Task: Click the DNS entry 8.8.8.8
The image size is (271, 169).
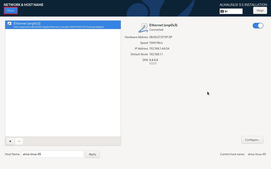Action: 154,60
